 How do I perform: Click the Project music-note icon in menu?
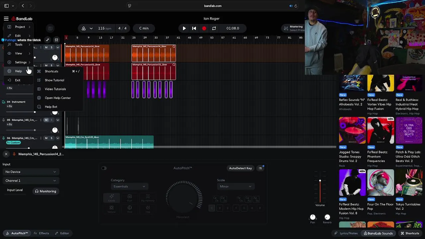click(9, 27)
